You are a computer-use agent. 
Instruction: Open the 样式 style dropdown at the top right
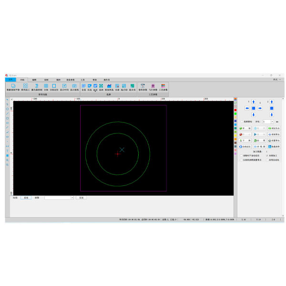[x=277, y=80]
